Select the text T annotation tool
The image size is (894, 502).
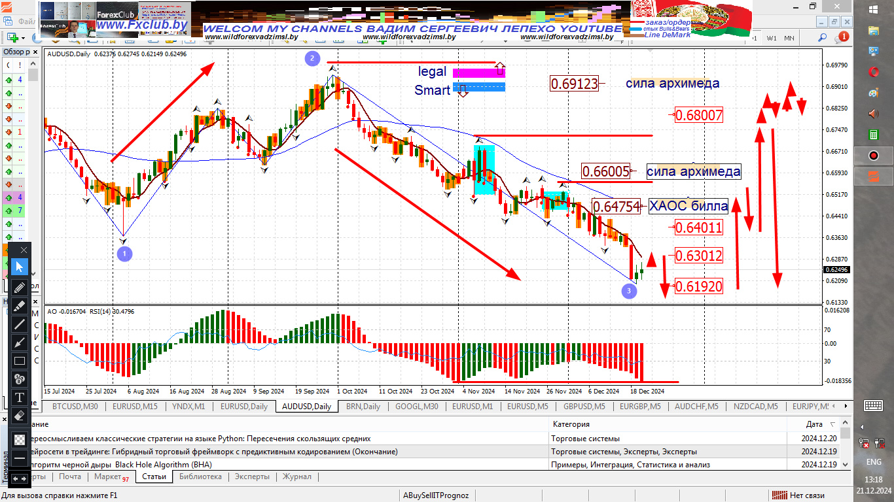(20, 397)
